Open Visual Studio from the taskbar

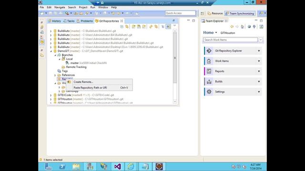click(118, 167)
